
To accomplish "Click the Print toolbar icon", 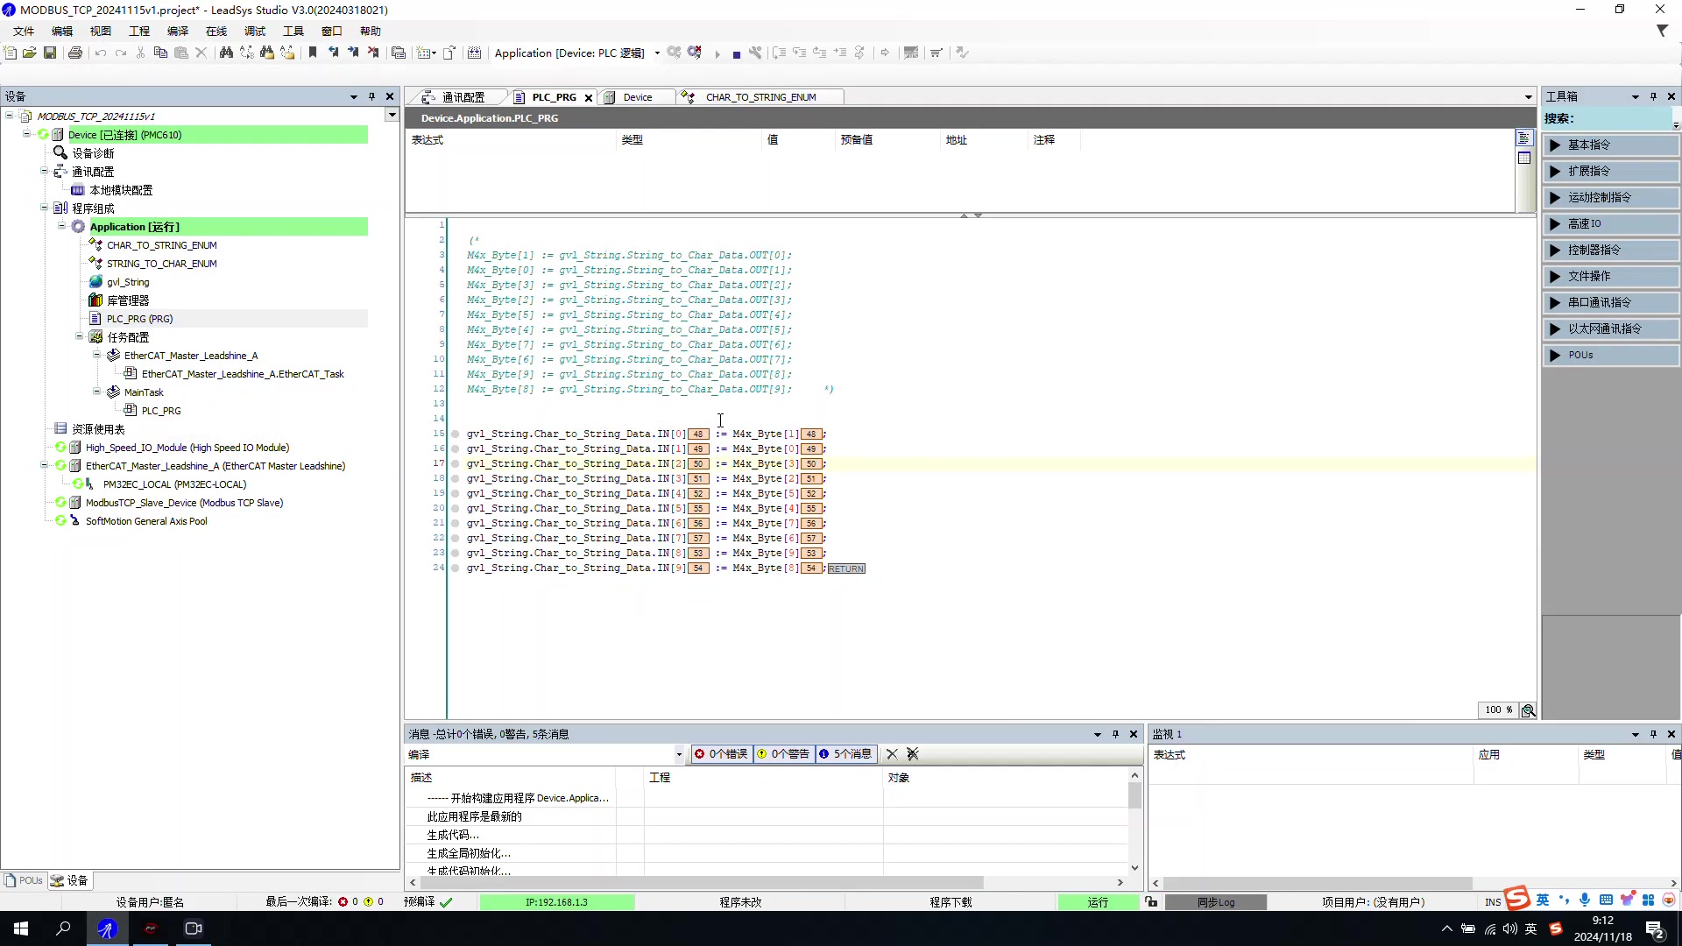I will click(x=75, y=53).
